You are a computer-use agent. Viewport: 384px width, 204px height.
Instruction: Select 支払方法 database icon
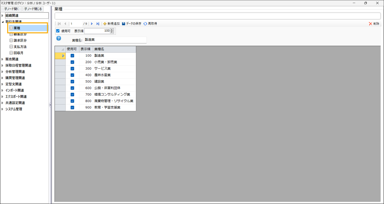tap(11, 47)
